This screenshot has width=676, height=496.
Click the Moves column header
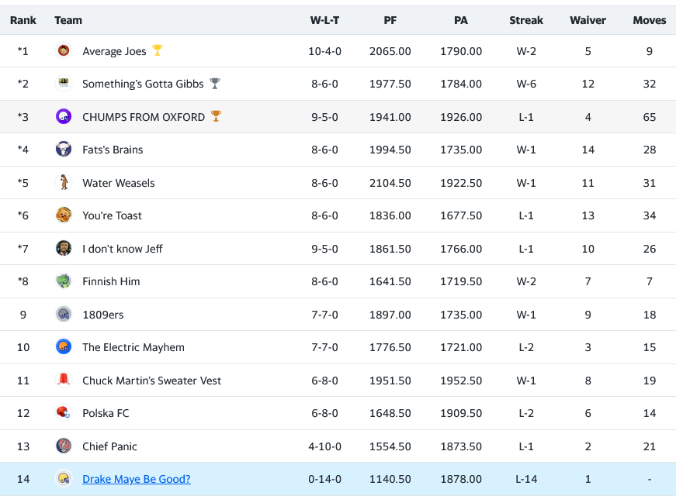tap(649, 20)
